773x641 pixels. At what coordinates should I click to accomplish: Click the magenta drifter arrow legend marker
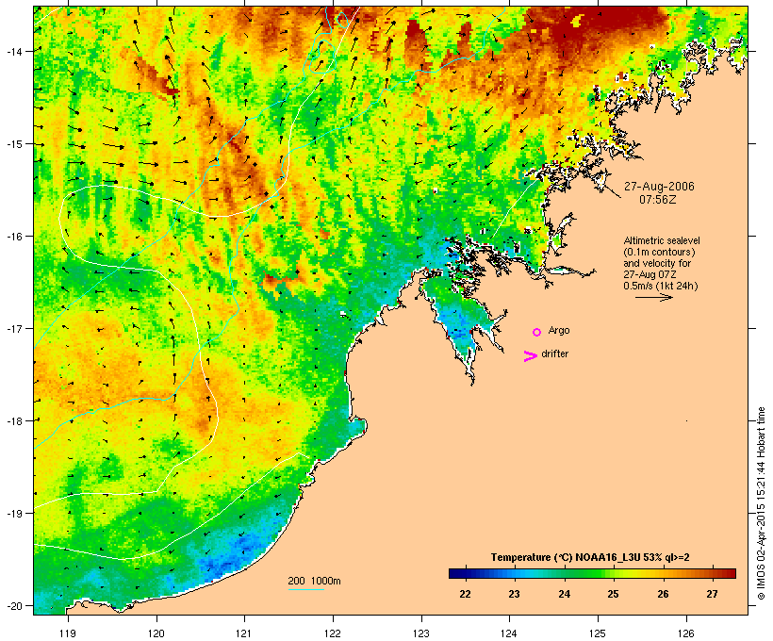point(530,356)
